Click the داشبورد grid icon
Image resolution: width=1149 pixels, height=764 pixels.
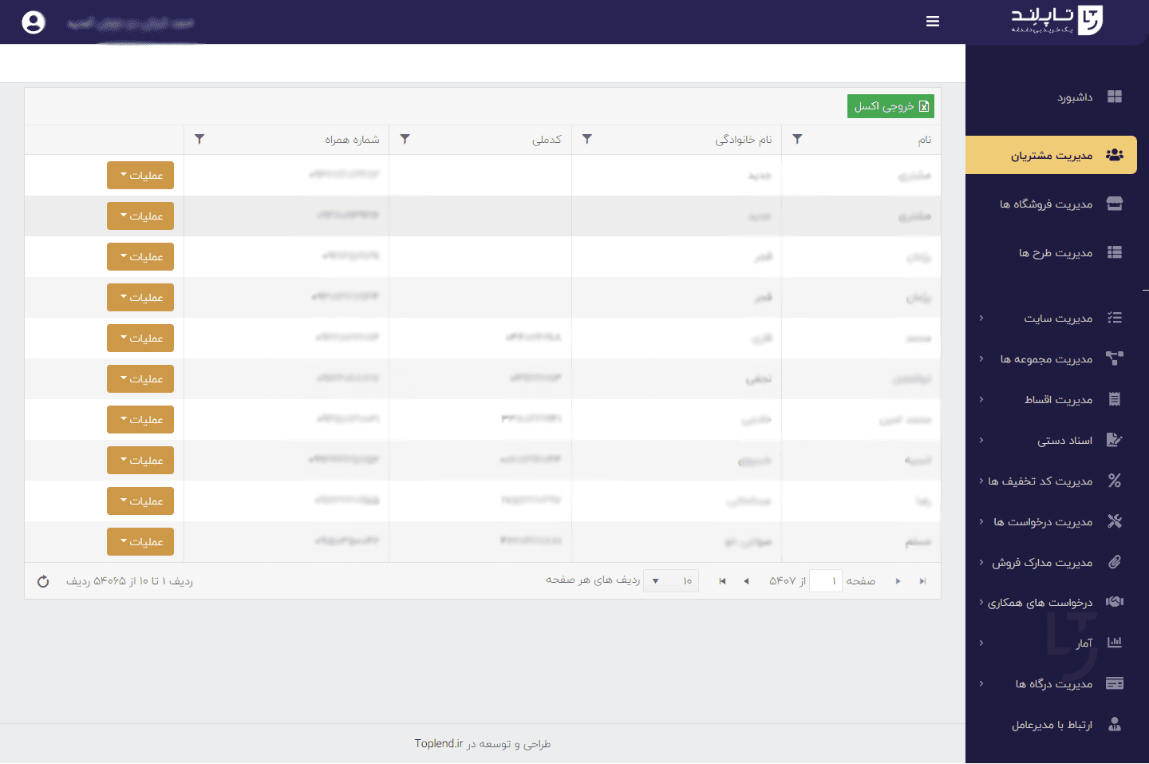[x=1115, y=97]
